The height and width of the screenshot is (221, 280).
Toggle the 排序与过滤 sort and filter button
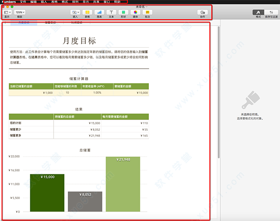tap(271, 12)
